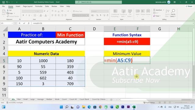
Task: Click the MOHSIN AATIR account avatar
Action: pos(169,2)
